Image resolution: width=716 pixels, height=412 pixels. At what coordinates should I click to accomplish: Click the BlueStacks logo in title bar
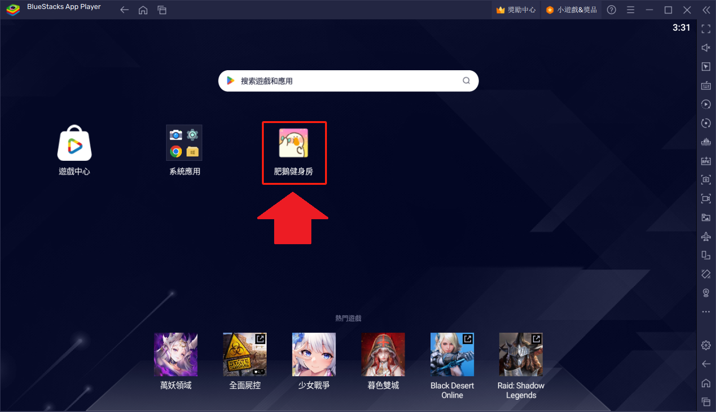coord(13,9)
